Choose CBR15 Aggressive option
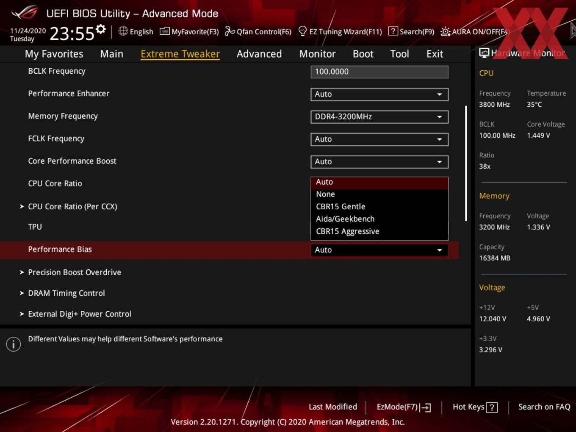576x432 pixels. point(379,231)
